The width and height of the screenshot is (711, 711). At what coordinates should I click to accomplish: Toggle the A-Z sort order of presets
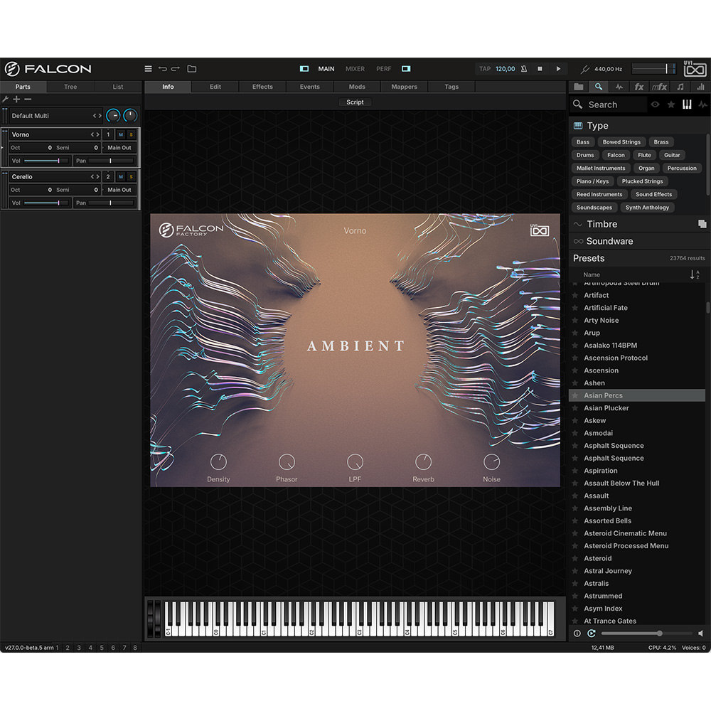(x=694, y=274)
